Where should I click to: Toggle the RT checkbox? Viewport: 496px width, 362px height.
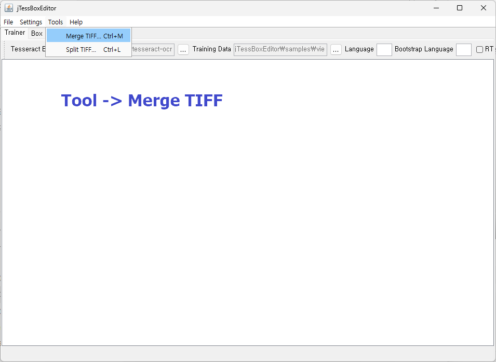tap(479, 50)
